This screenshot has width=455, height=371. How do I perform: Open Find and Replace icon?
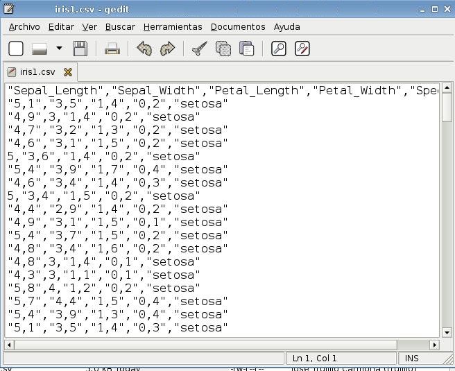click(x=302, y=49)
